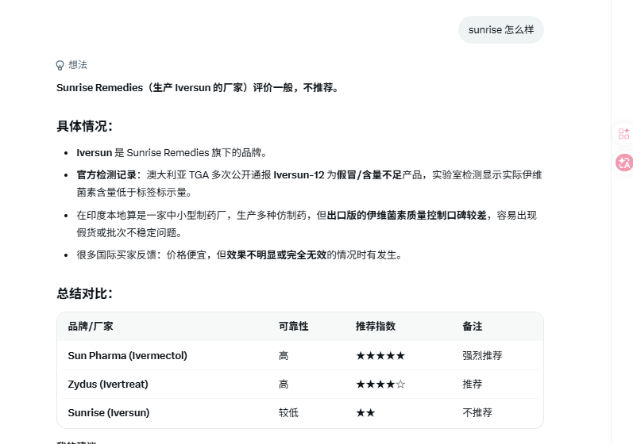Select cell Sunrise (Iversun)
633x444 pixels.
coord(109,413)
